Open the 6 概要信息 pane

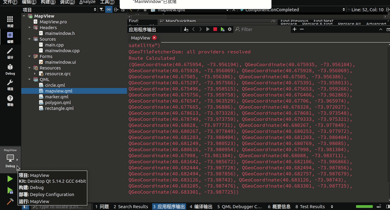coord(279,207)
